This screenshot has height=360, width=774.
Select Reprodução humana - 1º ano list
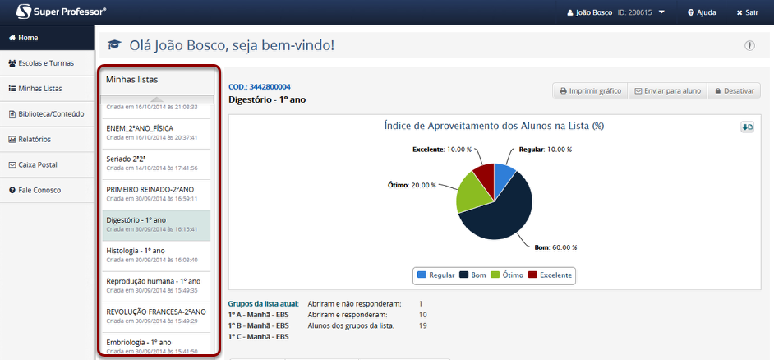click(156, 287)
